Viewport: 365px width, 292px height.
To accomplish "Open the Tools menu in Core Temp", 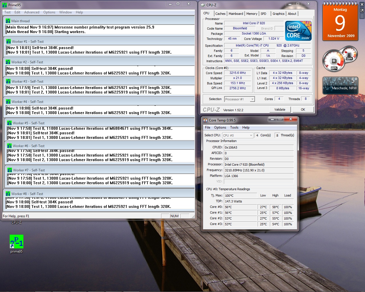I will coord(234,127).
